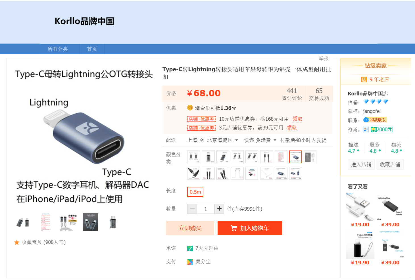Screen dimensions: 415x280
Task: Click the 进入店铺 button
Action: [x=361, y=164]
